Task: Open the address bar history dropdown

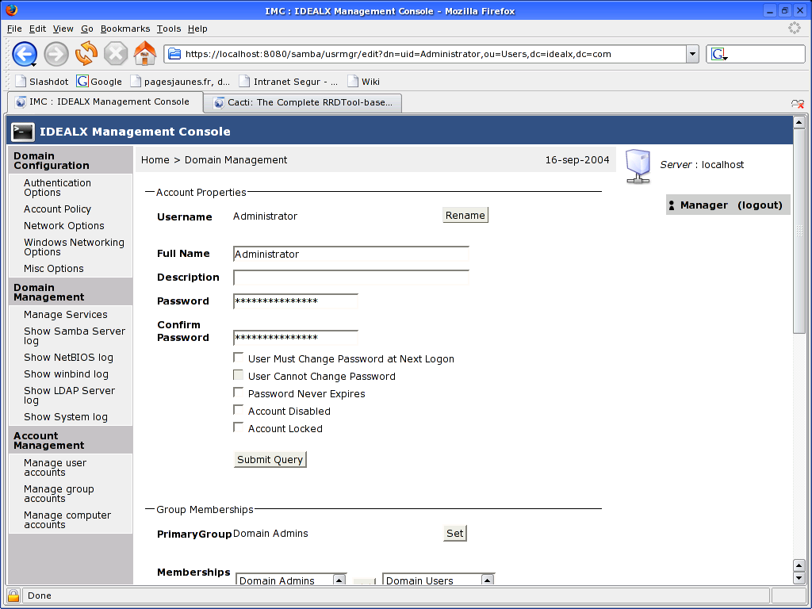Action: point(692,55)
